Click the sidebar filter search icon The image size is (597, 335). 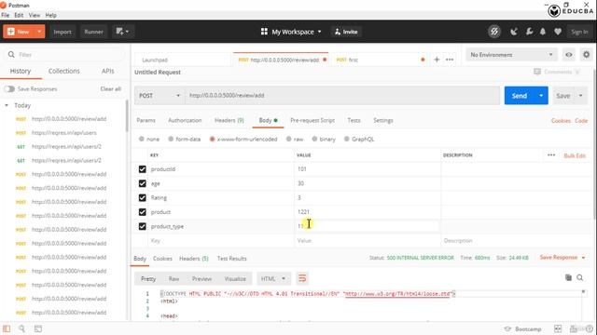point(11,55)
